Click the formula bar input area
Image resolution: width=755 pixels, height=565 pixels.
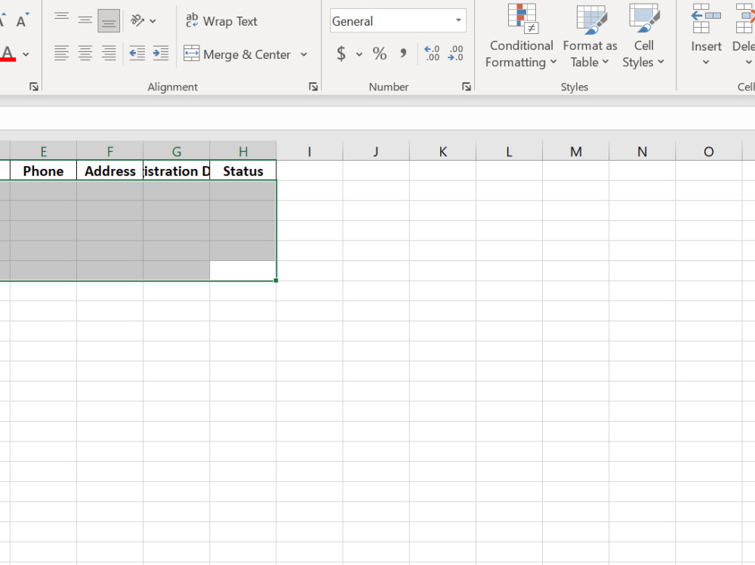pos(377,118)
